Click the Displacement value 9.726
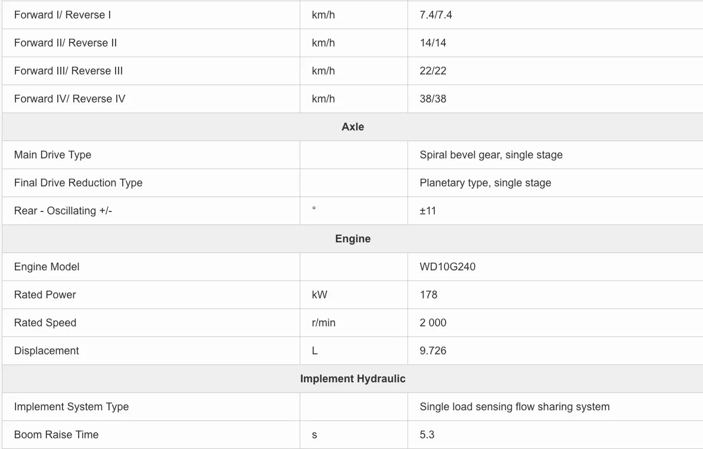This screenshot has height=449, width=703. coord(433,351)
